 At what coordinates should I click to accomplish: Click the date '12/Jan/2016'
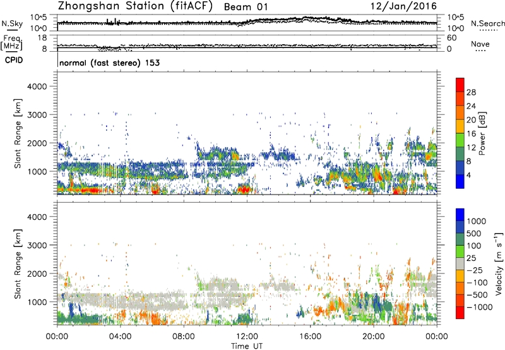click(403, 6)
